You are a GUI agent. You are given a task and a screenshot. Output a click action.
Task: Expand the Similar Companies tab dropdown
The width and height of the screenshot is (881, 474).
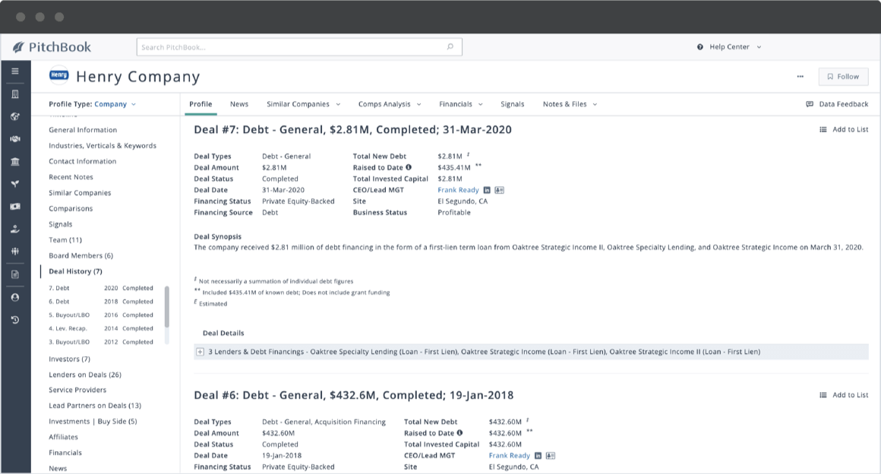coord(338,104)
